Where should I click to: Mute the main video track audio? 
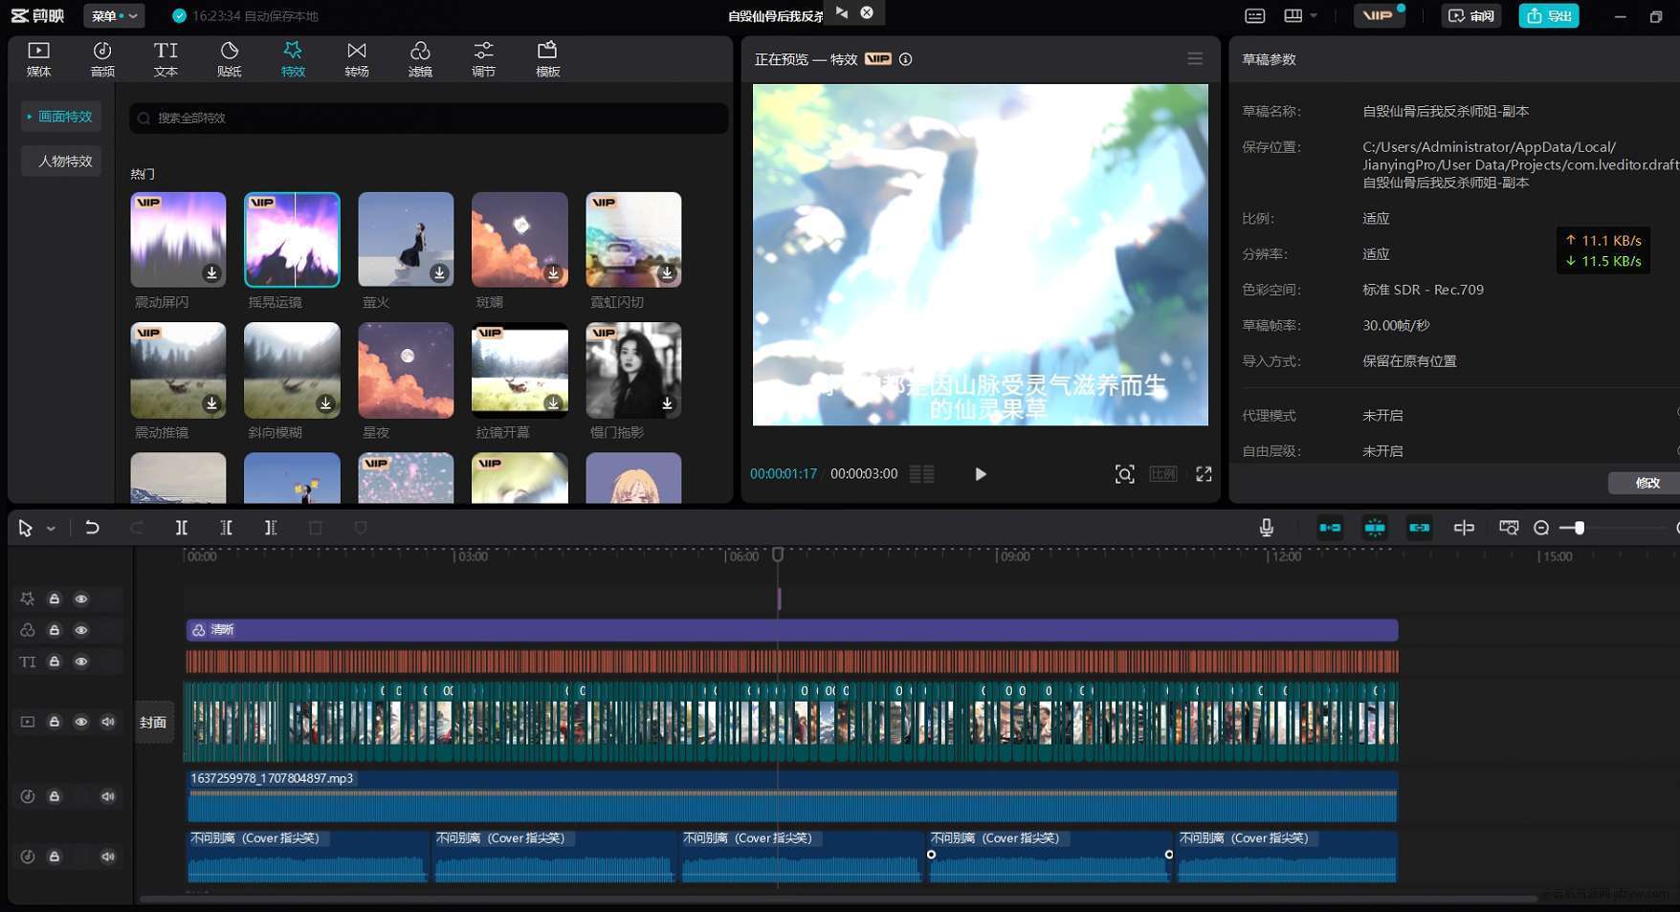[108, 722]
